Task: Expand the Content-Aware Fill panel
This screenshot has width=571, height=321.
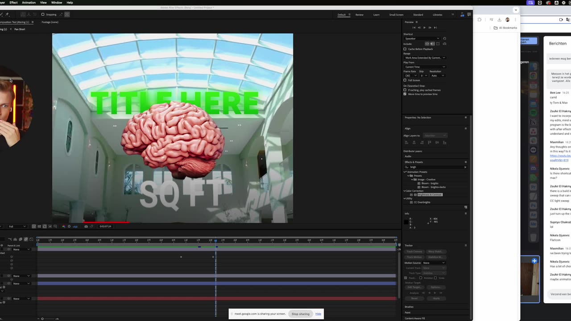Action: 415,318
